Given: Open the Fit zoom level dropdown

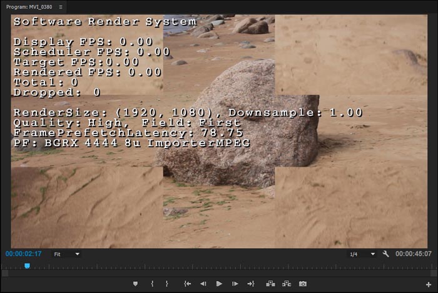Looking at the screenshot, I should pos(66,254).
